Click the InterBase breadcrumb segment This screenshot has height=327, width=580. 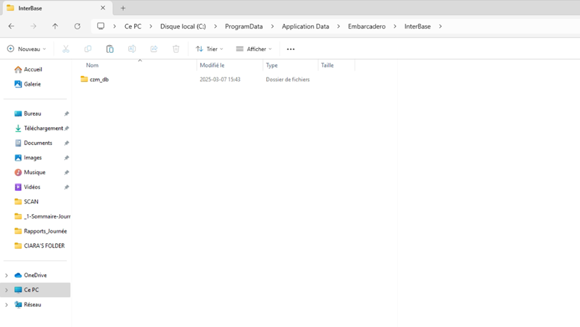[418, 26]
